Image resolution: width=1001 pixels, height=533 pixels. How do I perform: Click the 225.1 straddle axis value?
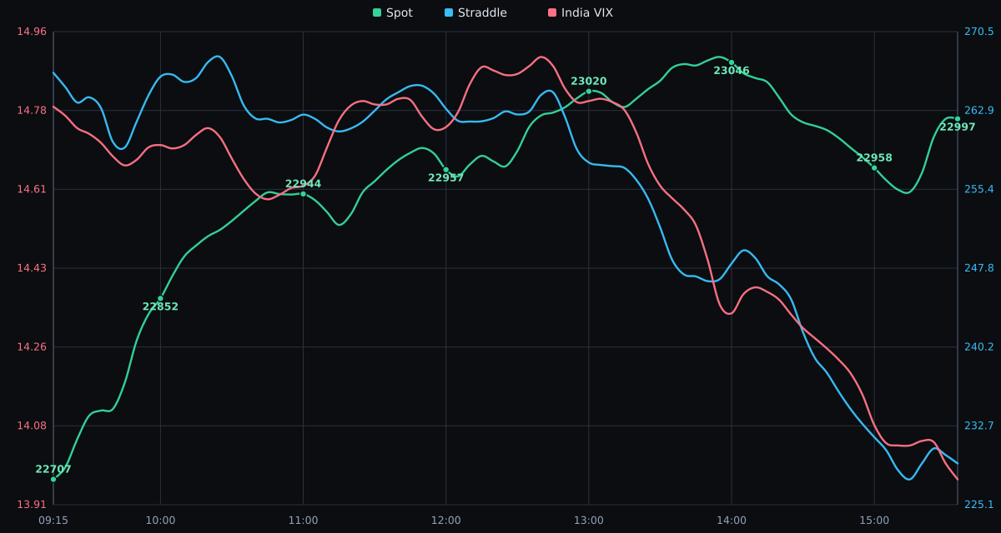tap(979, 505)
